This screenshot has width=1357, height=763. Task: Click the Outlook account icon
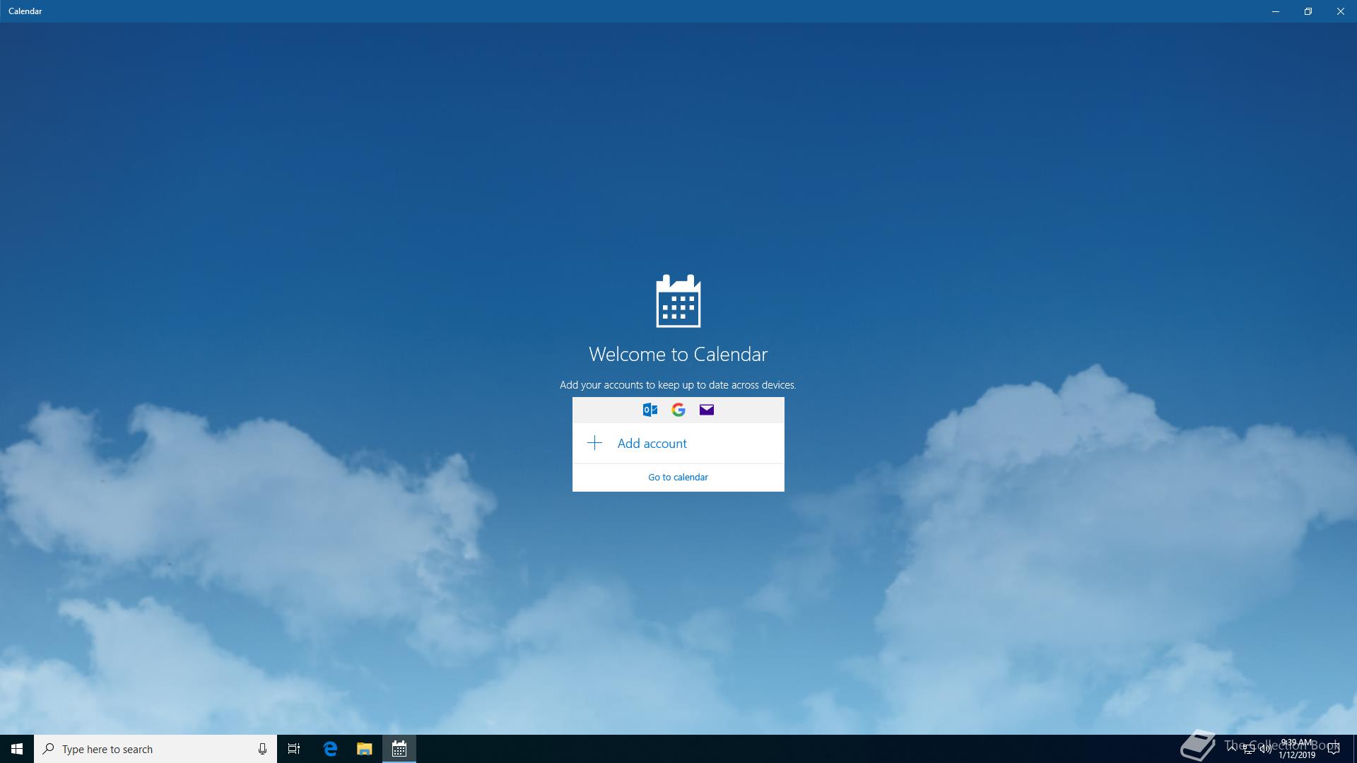coord(650,410)
